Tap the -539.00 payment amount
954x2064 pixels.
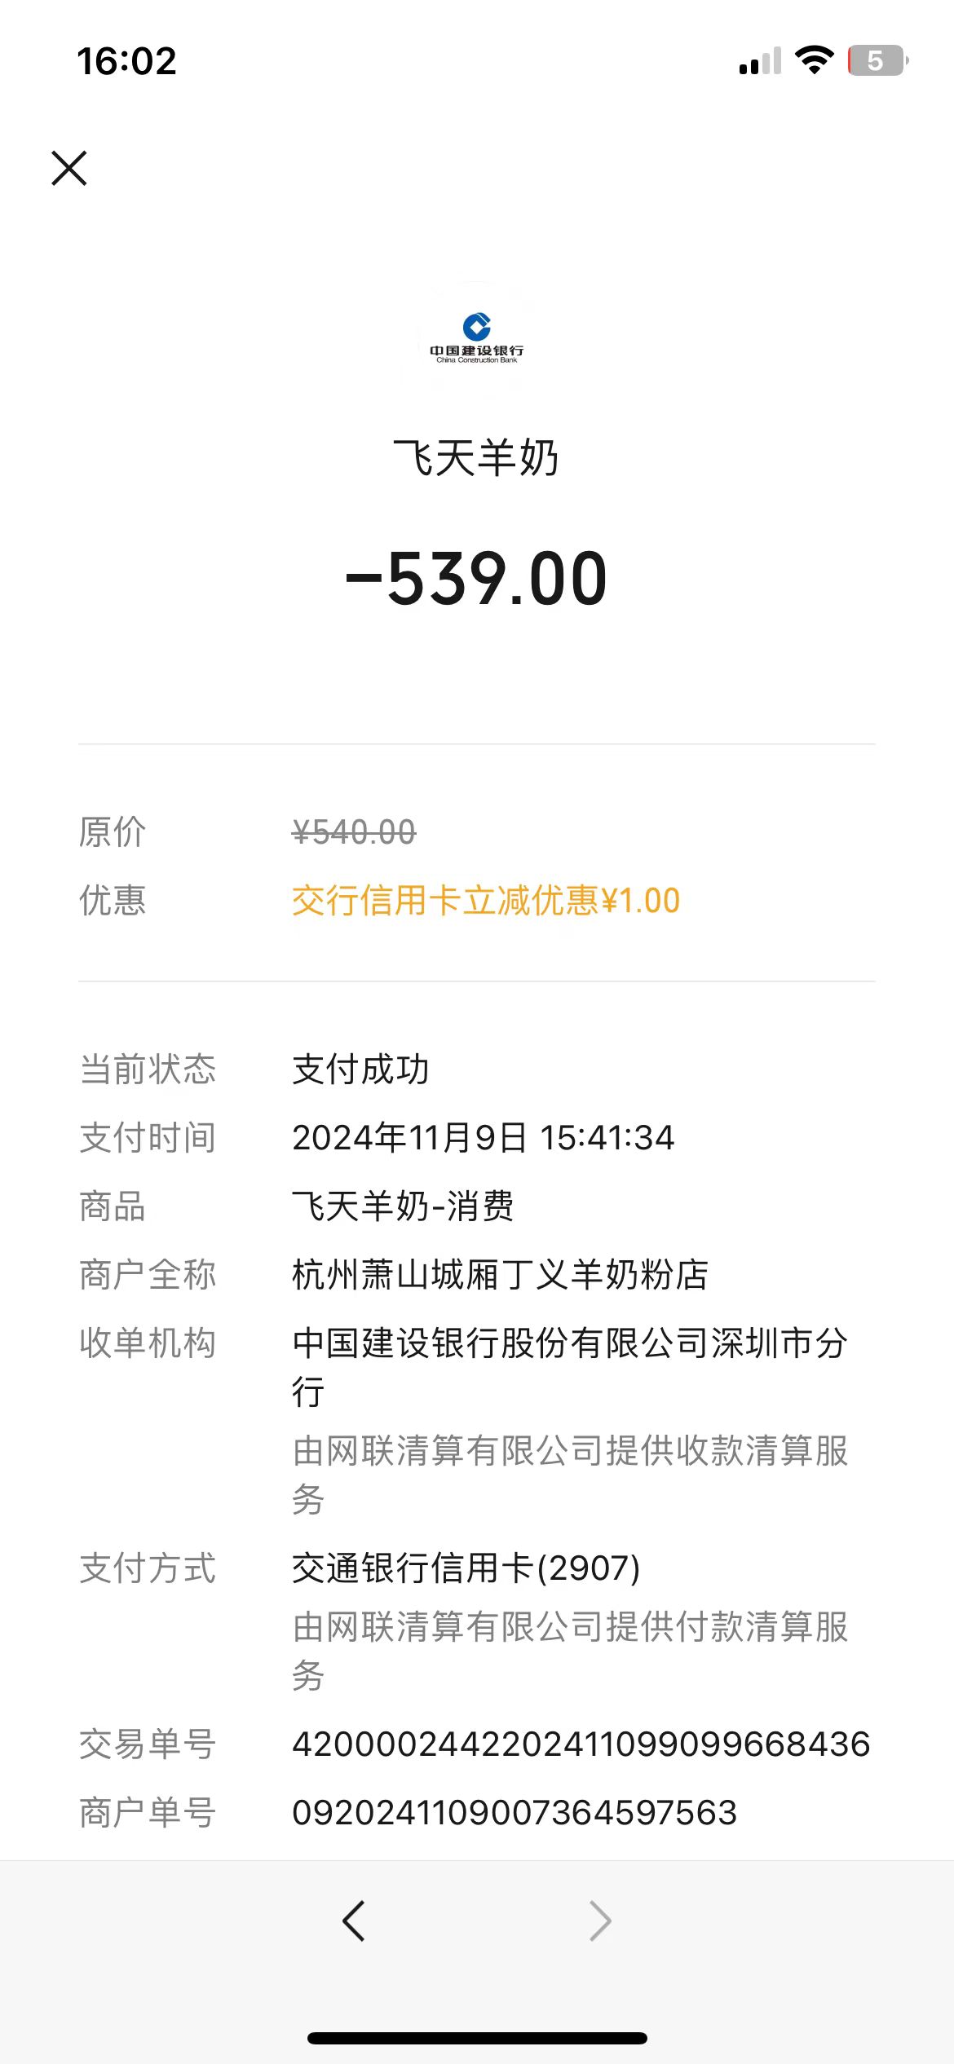477,579
